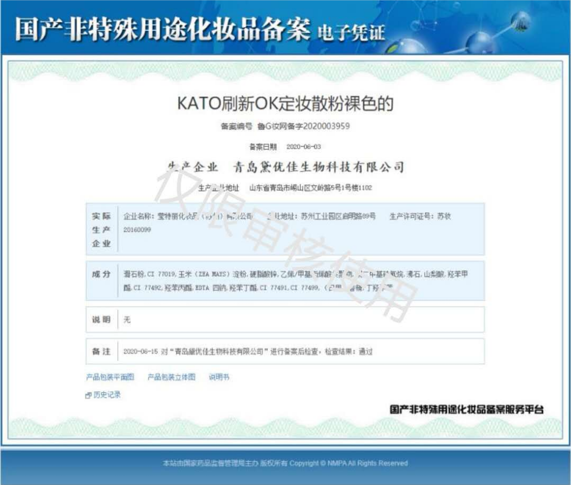This screenshot has height=485, width=571.
Task: Open the 历史记录 link
Action: [x=107, y=395]
